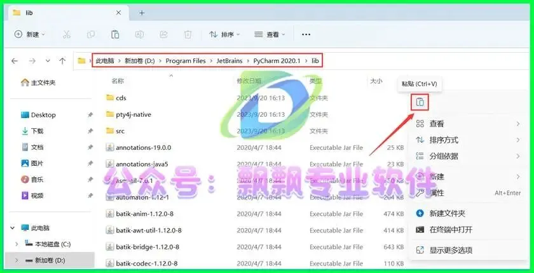Click the Paste icon in context menu
The height and width of the screenshot is (273, 534).
420,102
